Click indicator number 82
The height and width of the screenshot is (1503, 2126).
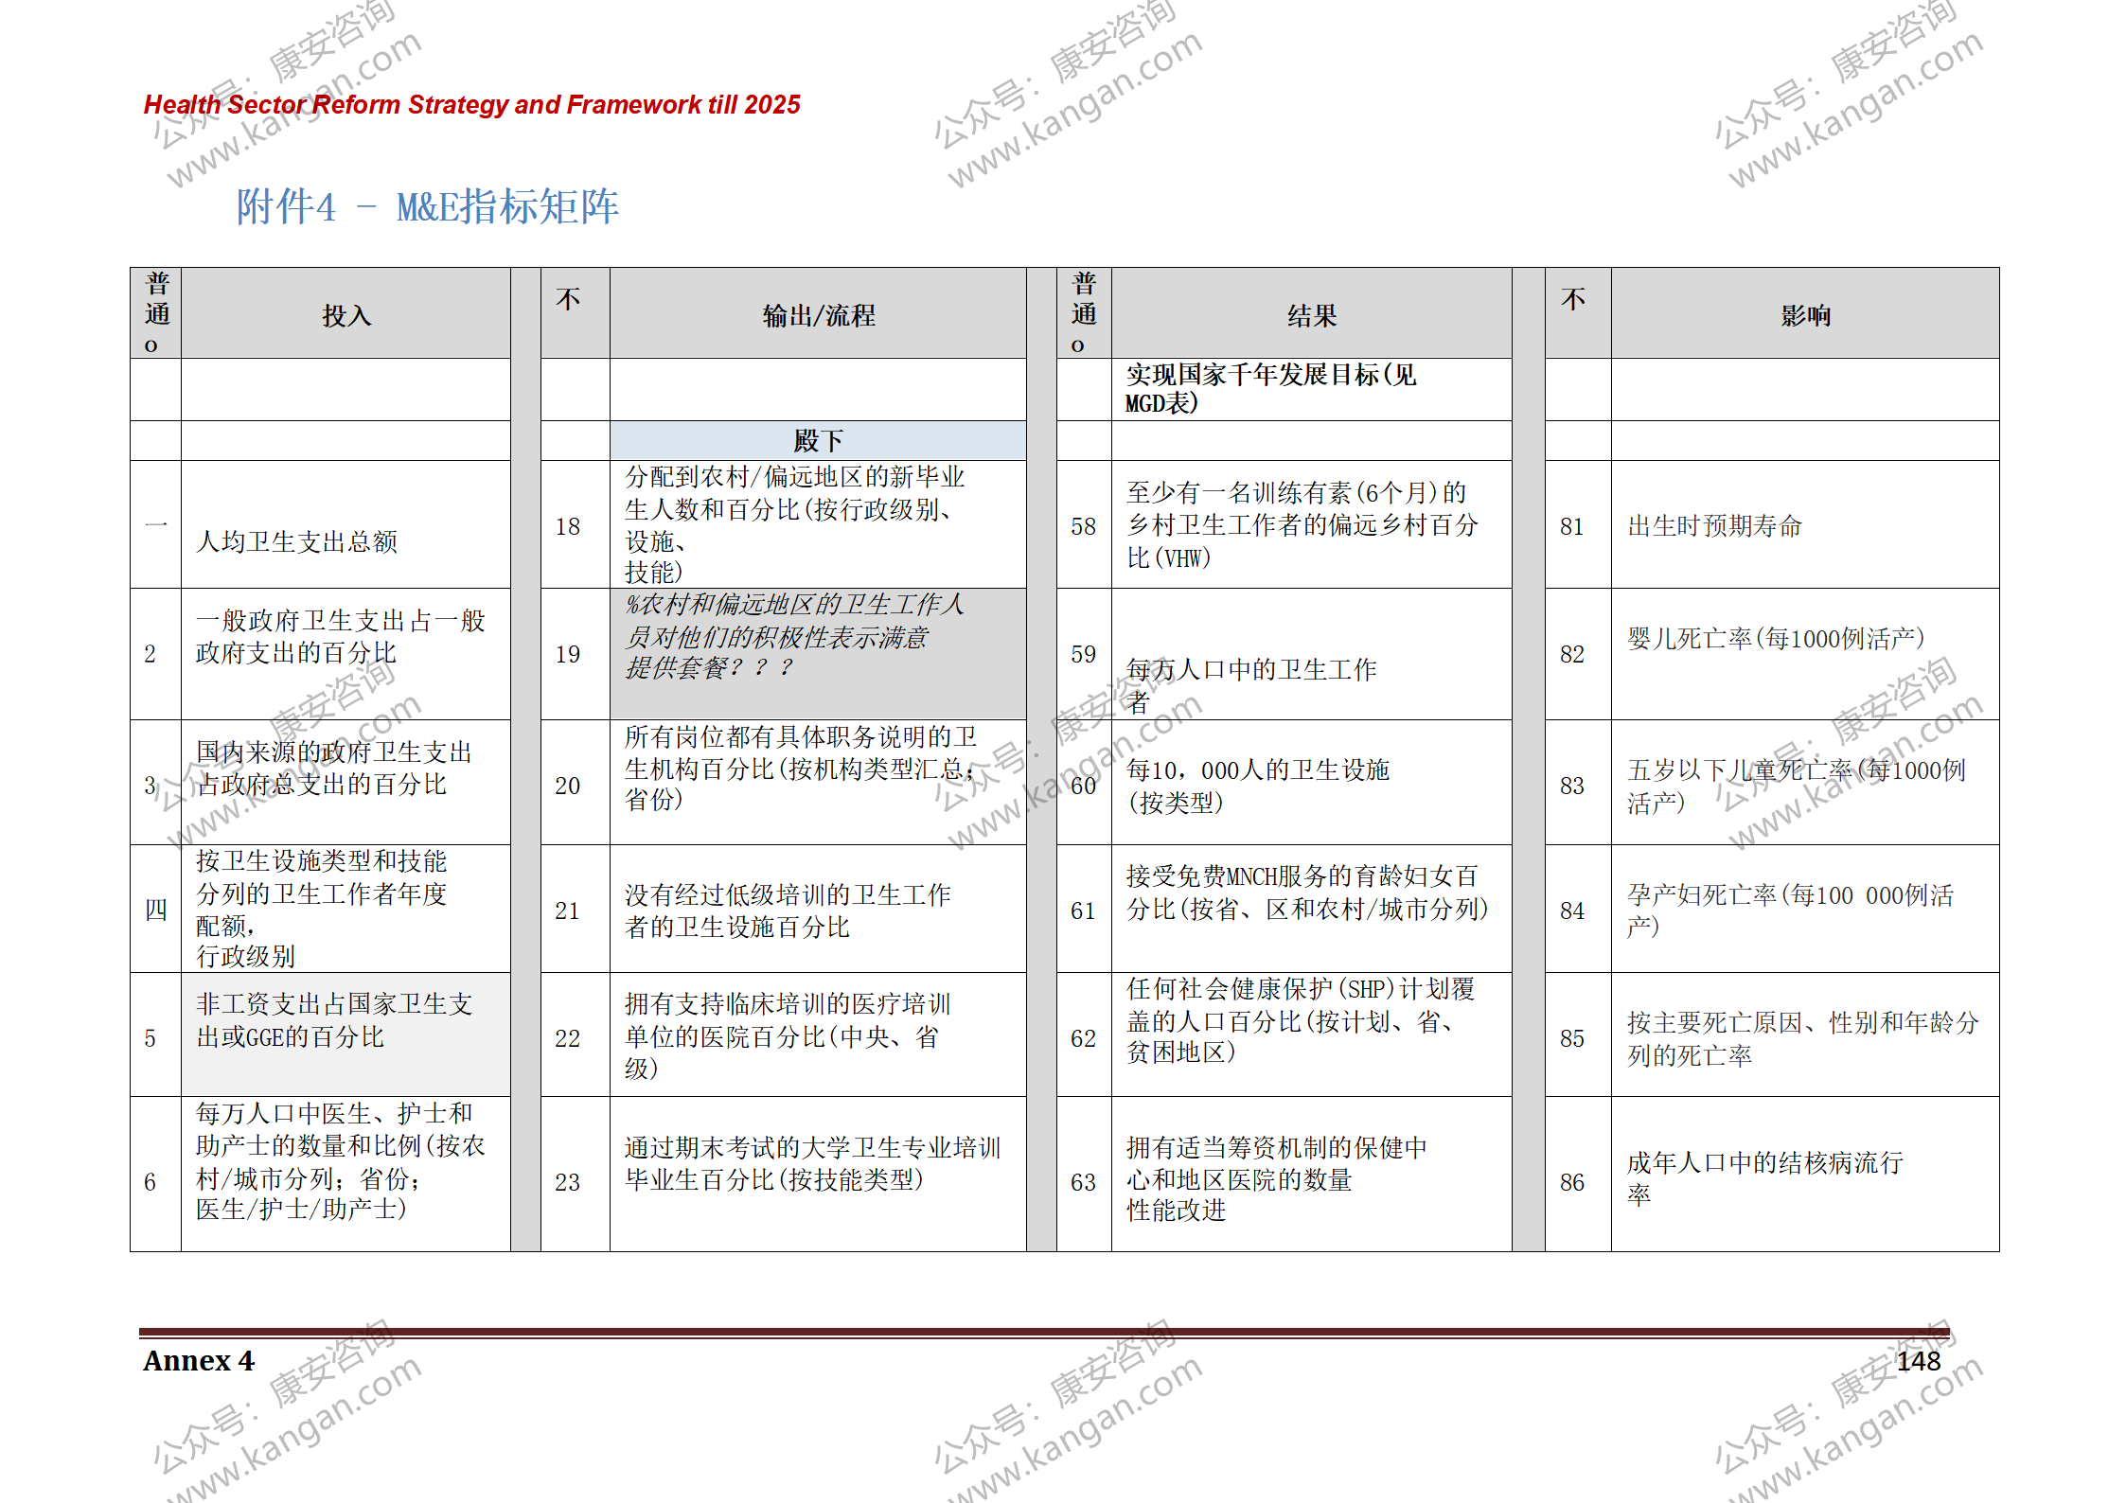pyautogui.click(x=1572, y=654)
